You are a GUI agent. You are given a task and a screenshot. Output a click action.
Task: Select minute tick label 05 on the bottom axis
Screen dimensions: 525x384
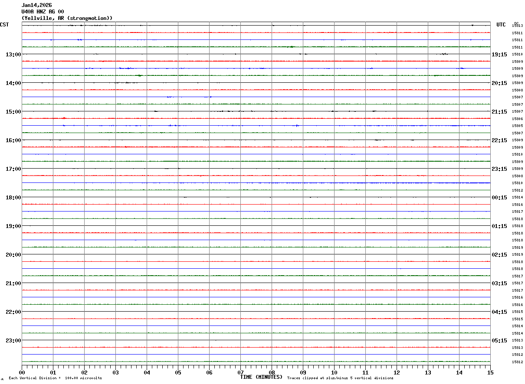click(x=178, y=372)
